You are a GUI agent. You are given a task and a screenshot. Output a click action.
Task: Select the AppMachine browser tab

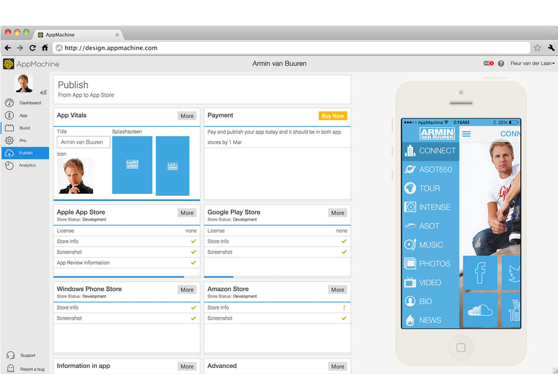[78, 35]
